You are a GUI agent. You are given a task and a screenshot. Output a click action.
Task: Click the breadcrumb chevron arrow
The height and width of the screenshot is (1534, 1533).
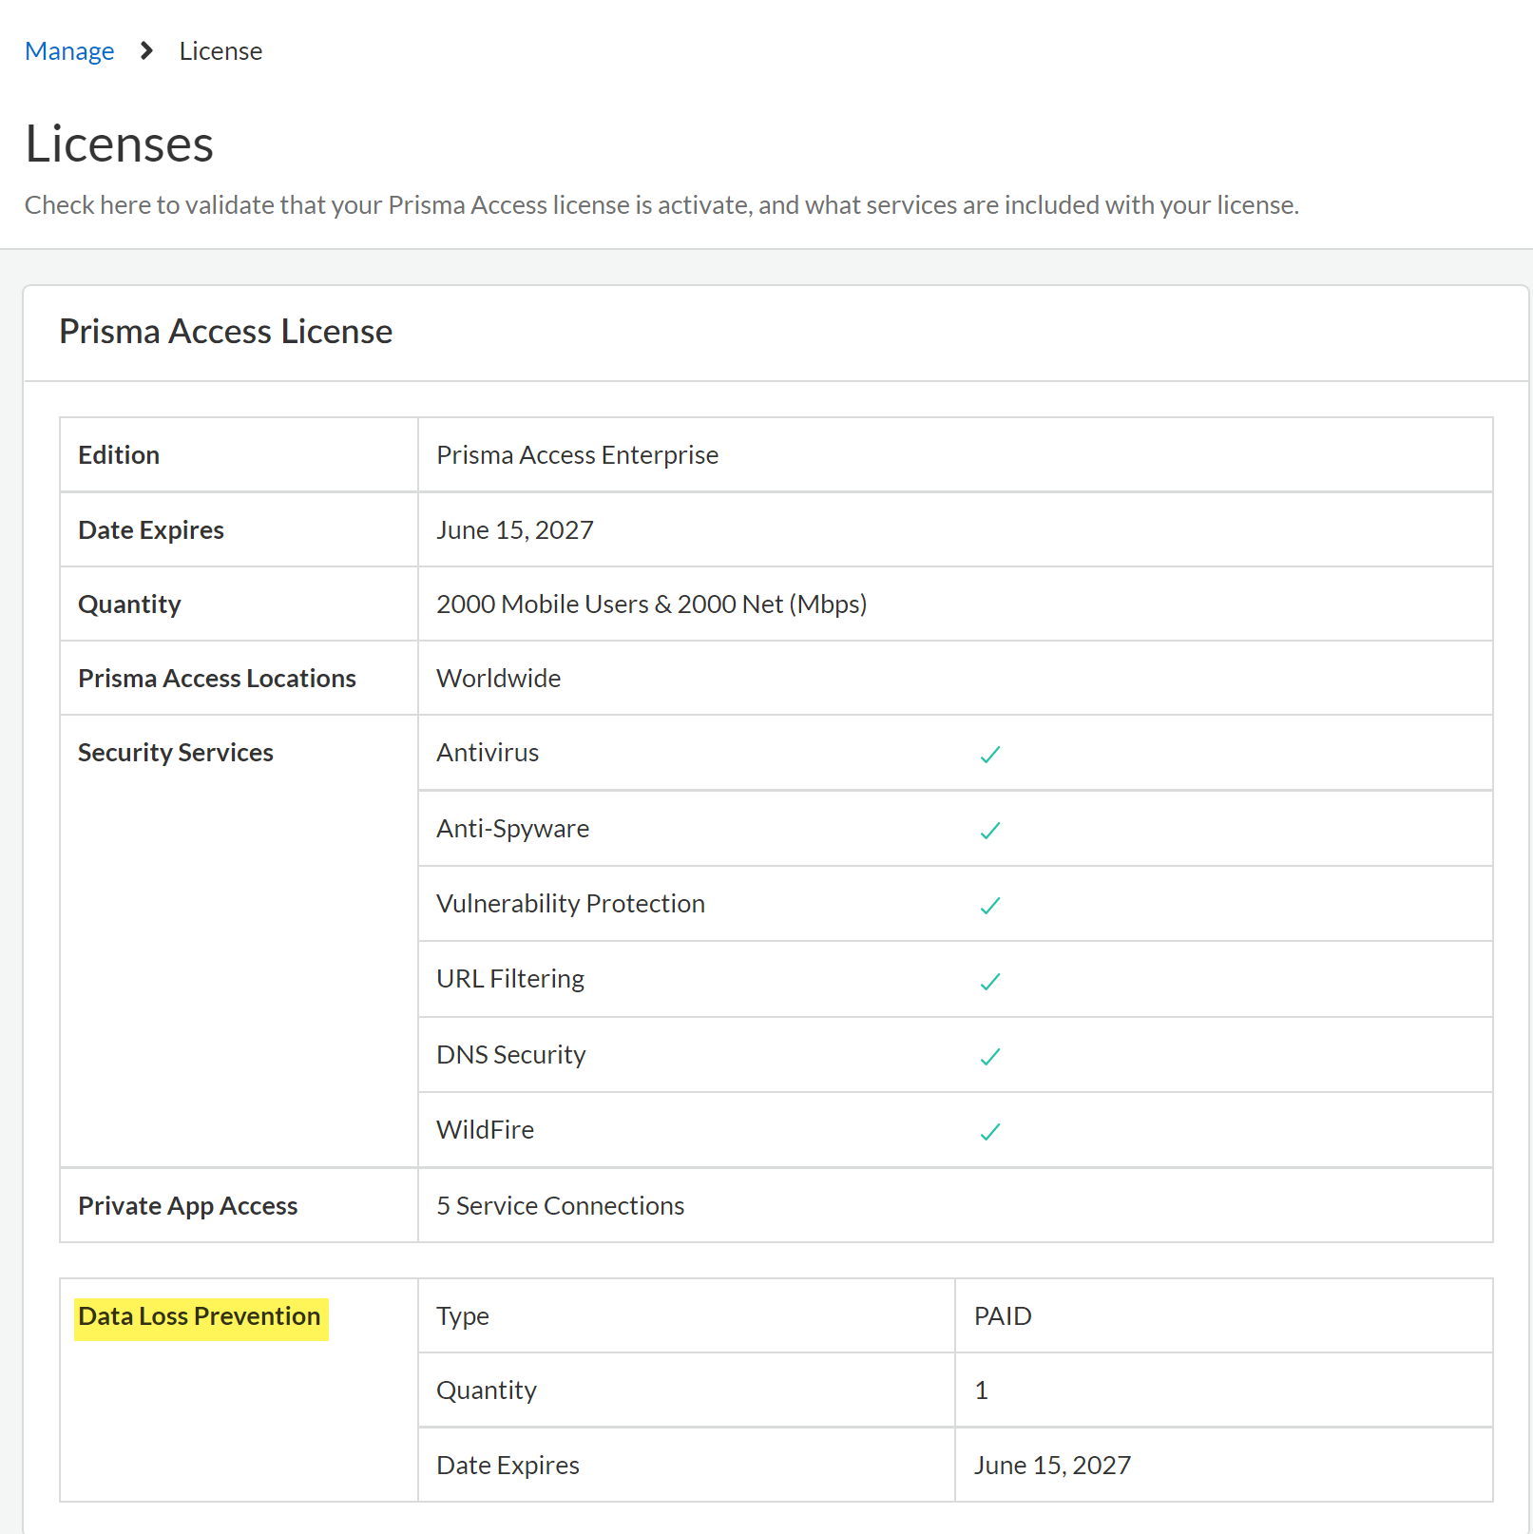pos(146,51)
